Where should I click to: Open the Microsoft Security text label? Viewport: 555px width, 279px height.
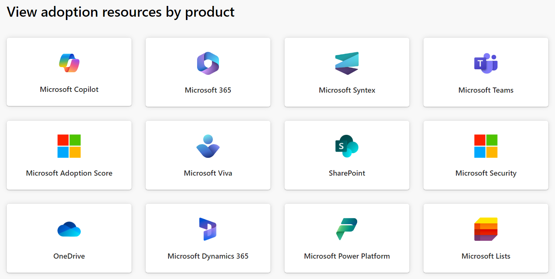[486, 173]
